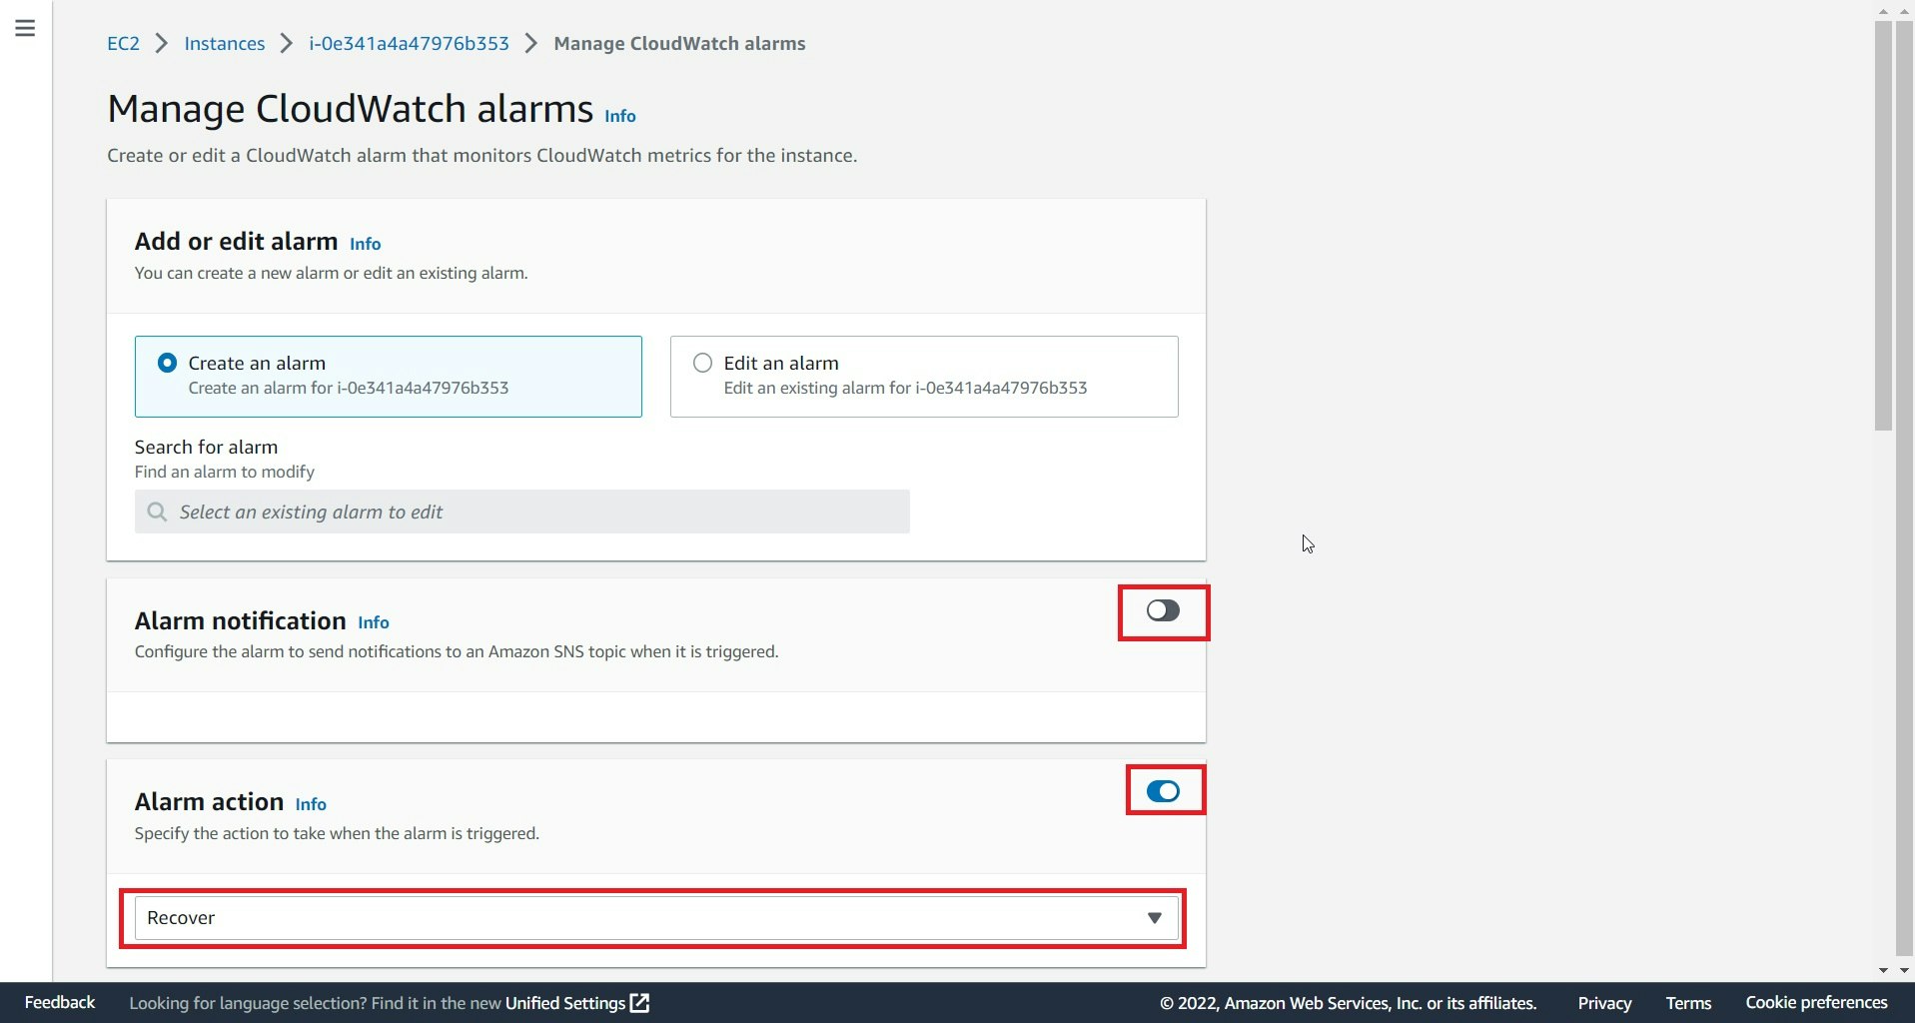
Task: Open Info next to Alarm action
Action: [310, 804]
